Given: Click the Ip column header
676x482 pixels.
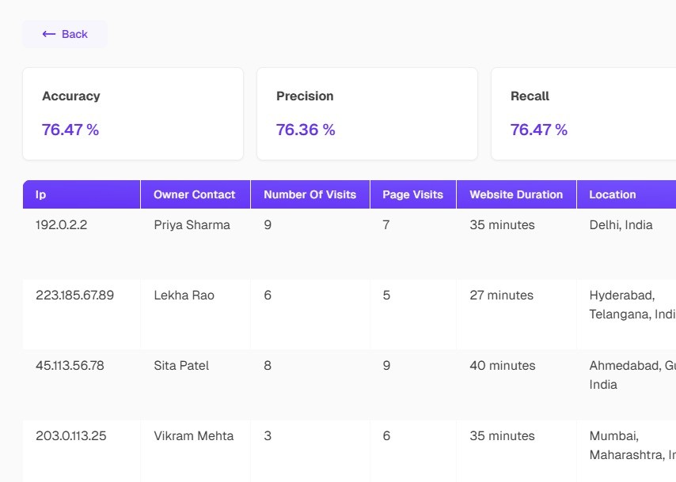Looking at the screenshot, I should click(x=82, y=194).
